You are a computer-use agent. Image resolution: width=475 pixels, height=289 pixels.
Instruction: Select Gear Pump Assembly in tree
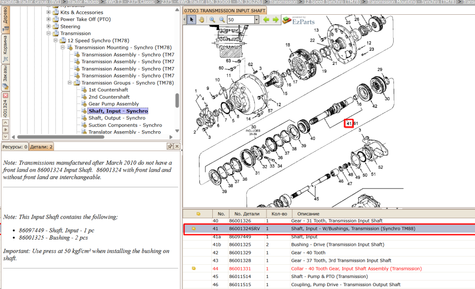click(114, 104)
